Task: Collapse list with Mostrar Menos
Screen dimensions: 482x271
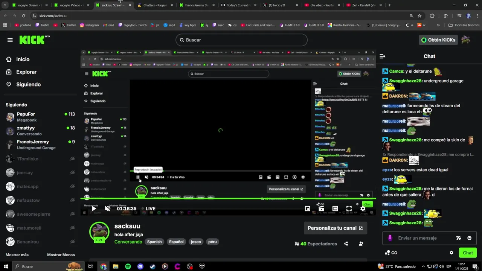Action: pyautogui.click(x=61, y=255)
